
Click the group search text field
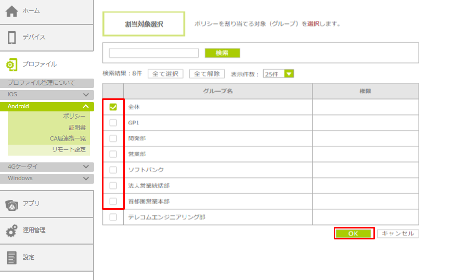coord(153,53)
